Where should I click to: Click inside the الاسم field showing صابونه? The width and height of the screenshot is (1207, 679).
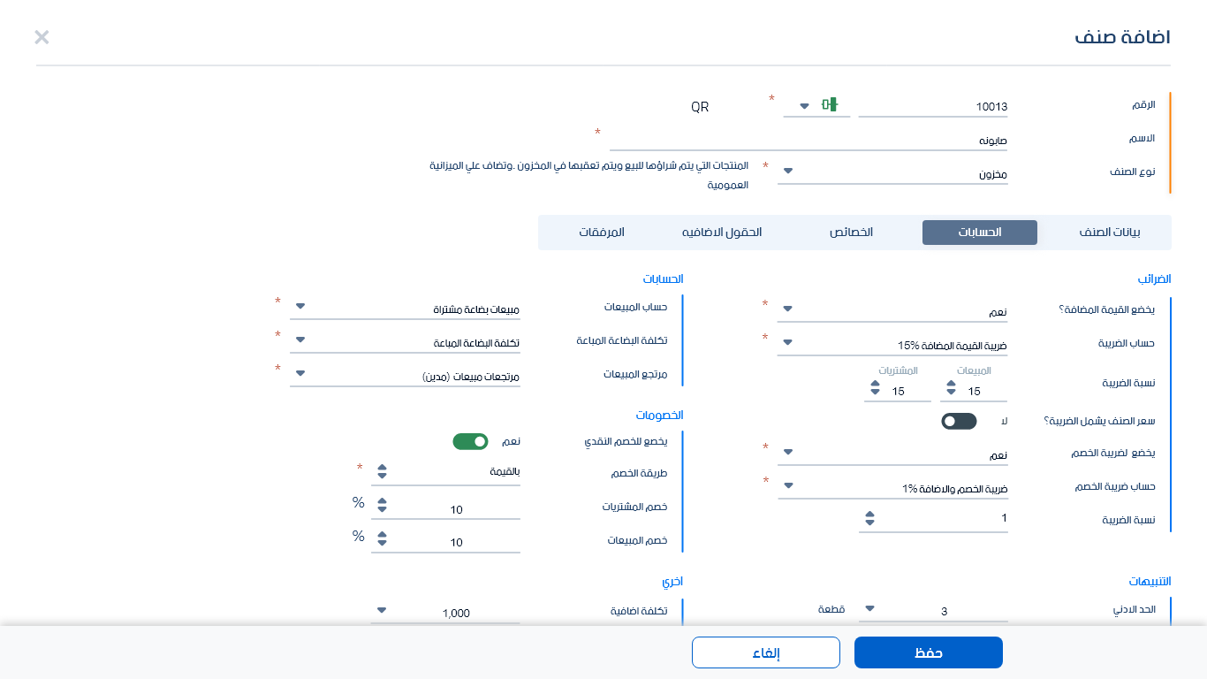point(884,138)
